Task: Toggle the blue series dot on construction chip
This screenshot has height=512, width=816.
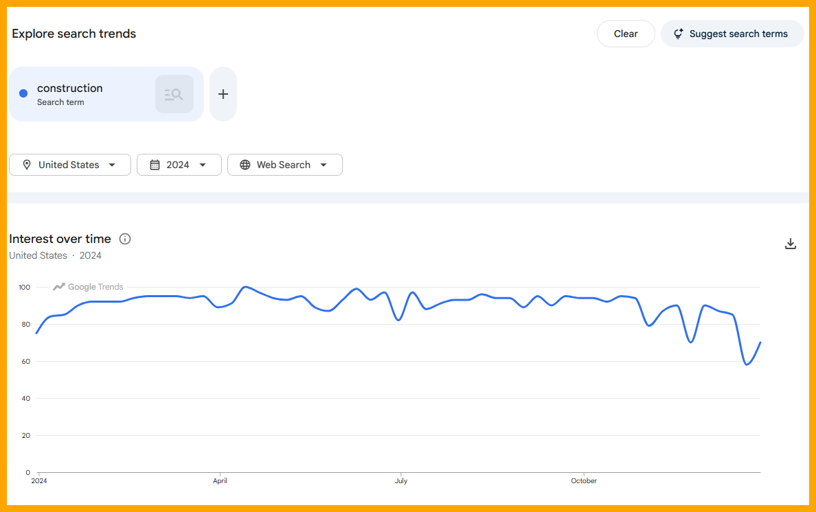Action: click(23, 93)
